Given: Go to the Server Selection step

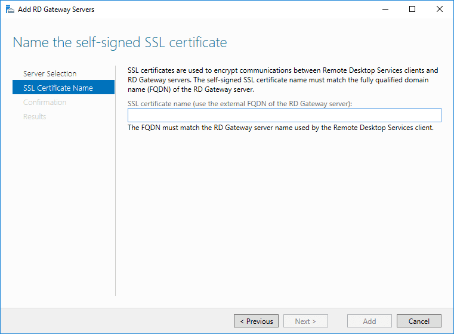Looking at the screenshot, I should coord(50,73).
